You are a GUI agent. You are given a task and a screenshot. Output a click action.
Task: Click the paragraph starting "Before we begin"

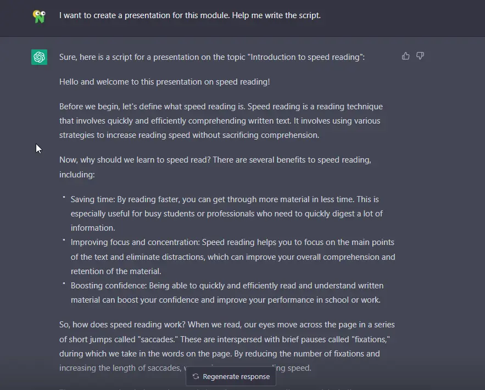tap(221, 120)
